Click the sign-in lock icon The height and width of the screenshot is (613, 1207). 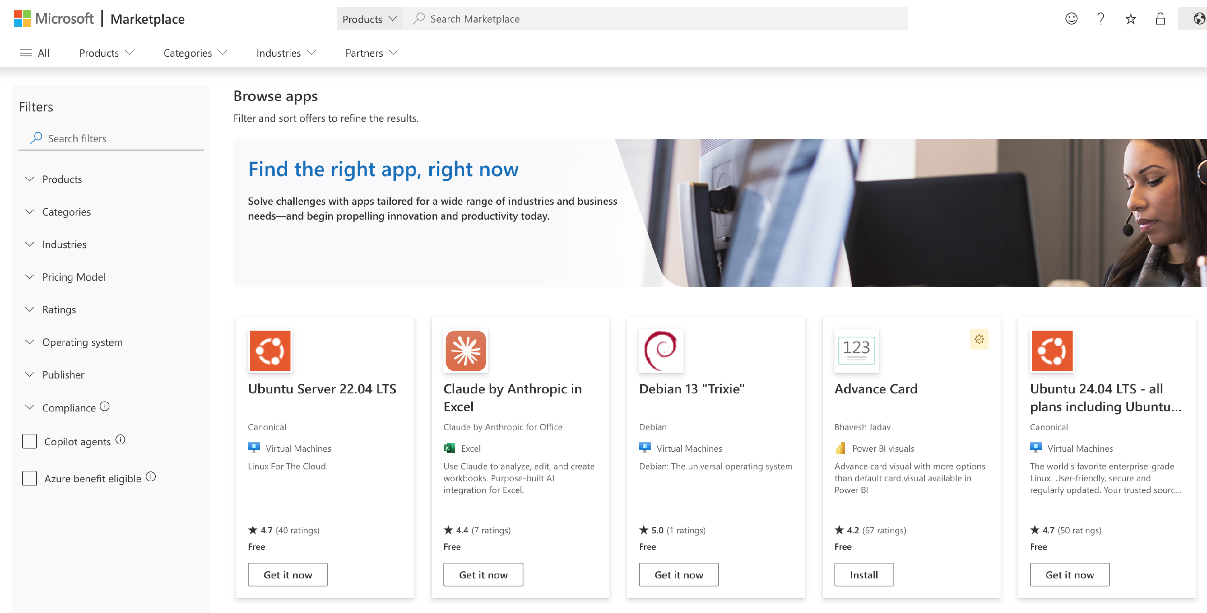(x=1161, y=19)
